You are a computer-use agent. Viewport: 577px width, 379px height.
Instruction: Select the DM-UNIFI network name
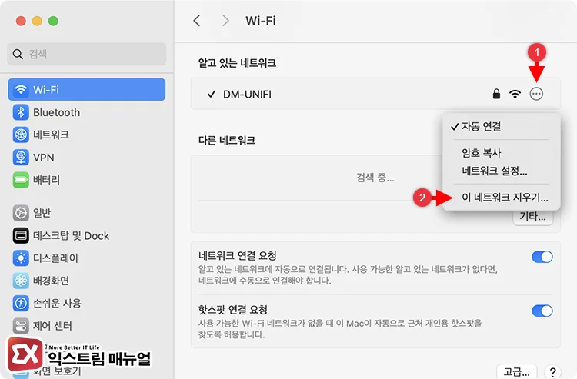[247, 95]
